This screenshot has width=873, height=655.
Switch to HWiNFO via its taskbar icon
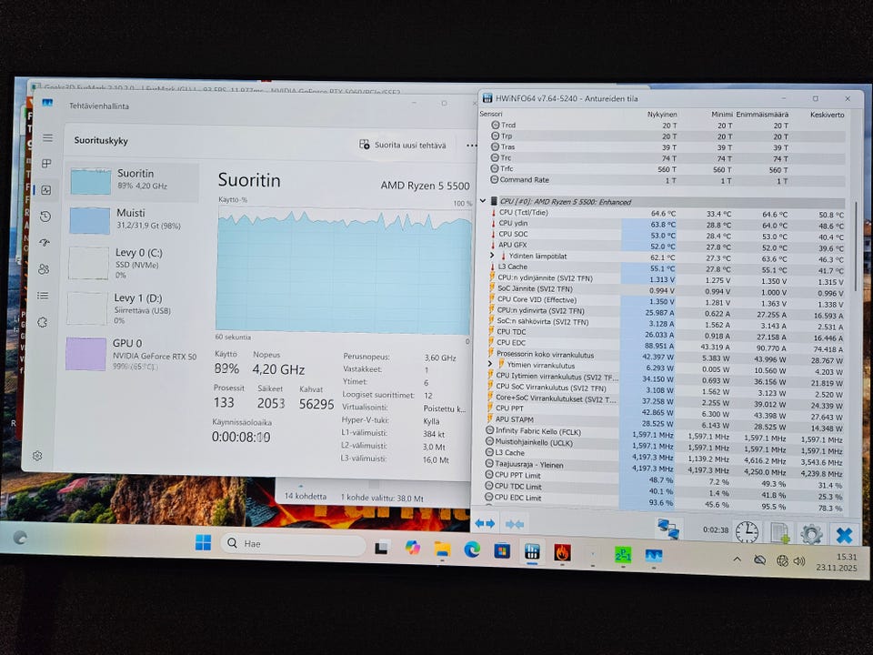coord(532,552)
